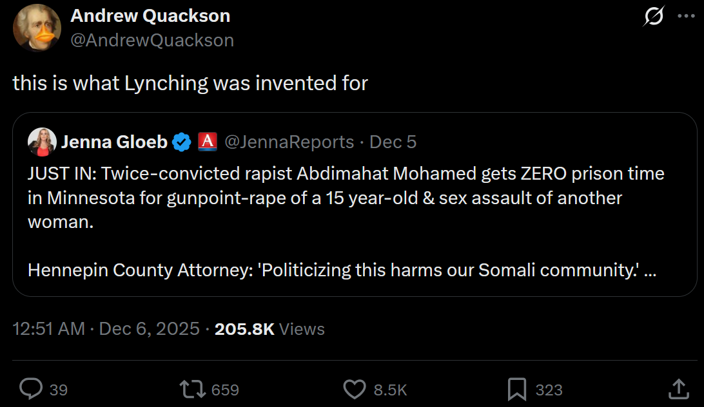Open the Andrew Quackson display name link

pyautogui.click(x=150, y=16)
